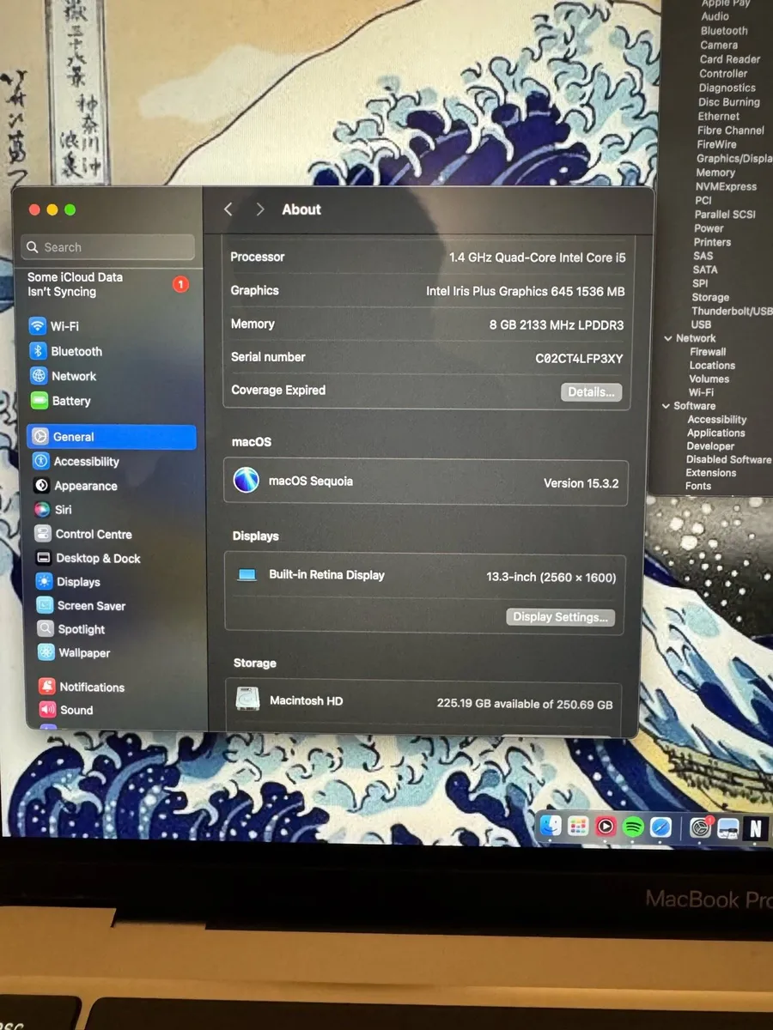Click the Macintosh HD disk icon
Image resolution: width=773 pixels, height=1030 pixels.
point(247,700)
